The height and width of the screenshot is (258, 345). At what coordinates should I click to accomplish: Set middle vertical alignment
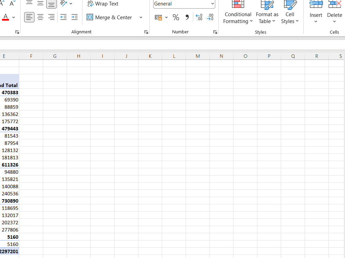(40, 3)
